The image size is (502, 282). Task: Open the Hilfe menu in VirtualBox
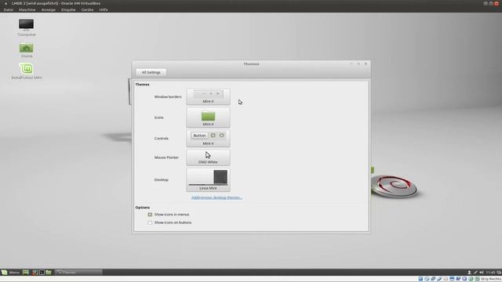[104, 10]
